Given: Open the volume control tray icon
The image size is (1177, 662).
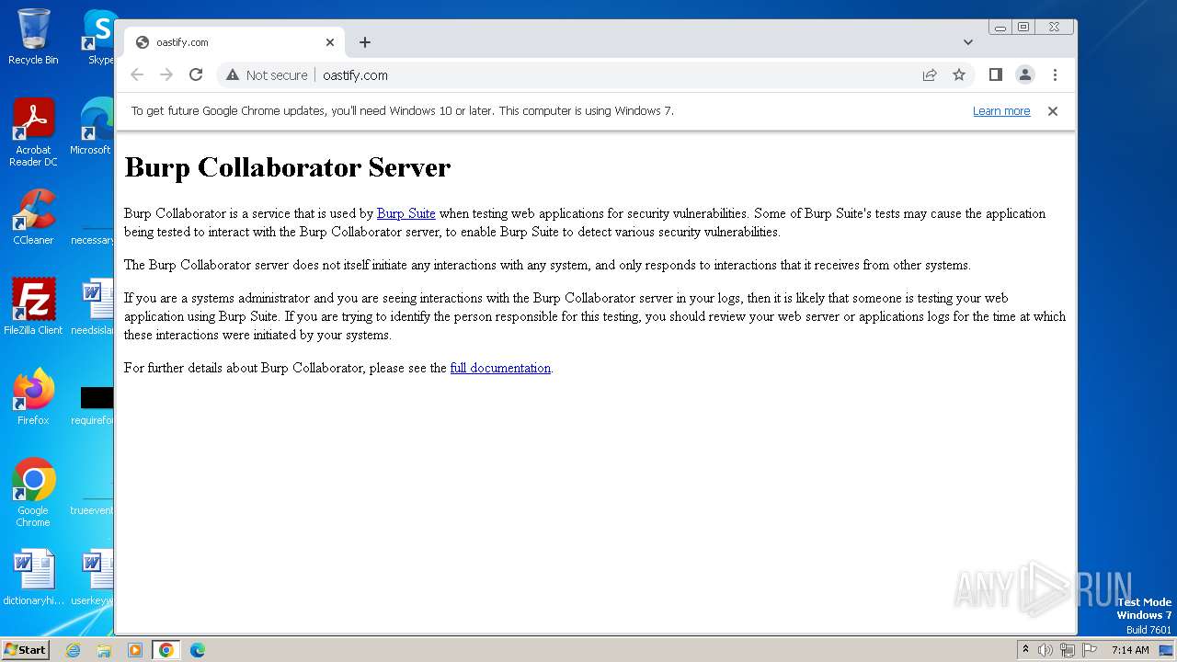Looking at the screenshot, I should click(1046, 650).
